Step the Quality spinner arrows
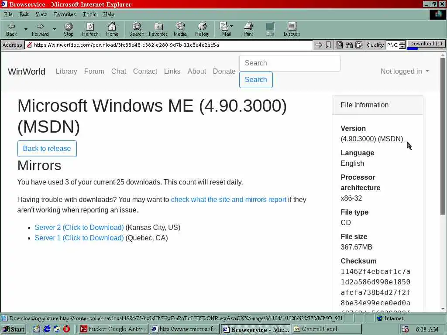This screenshot has height=335, width=447. tap(402, 45)
